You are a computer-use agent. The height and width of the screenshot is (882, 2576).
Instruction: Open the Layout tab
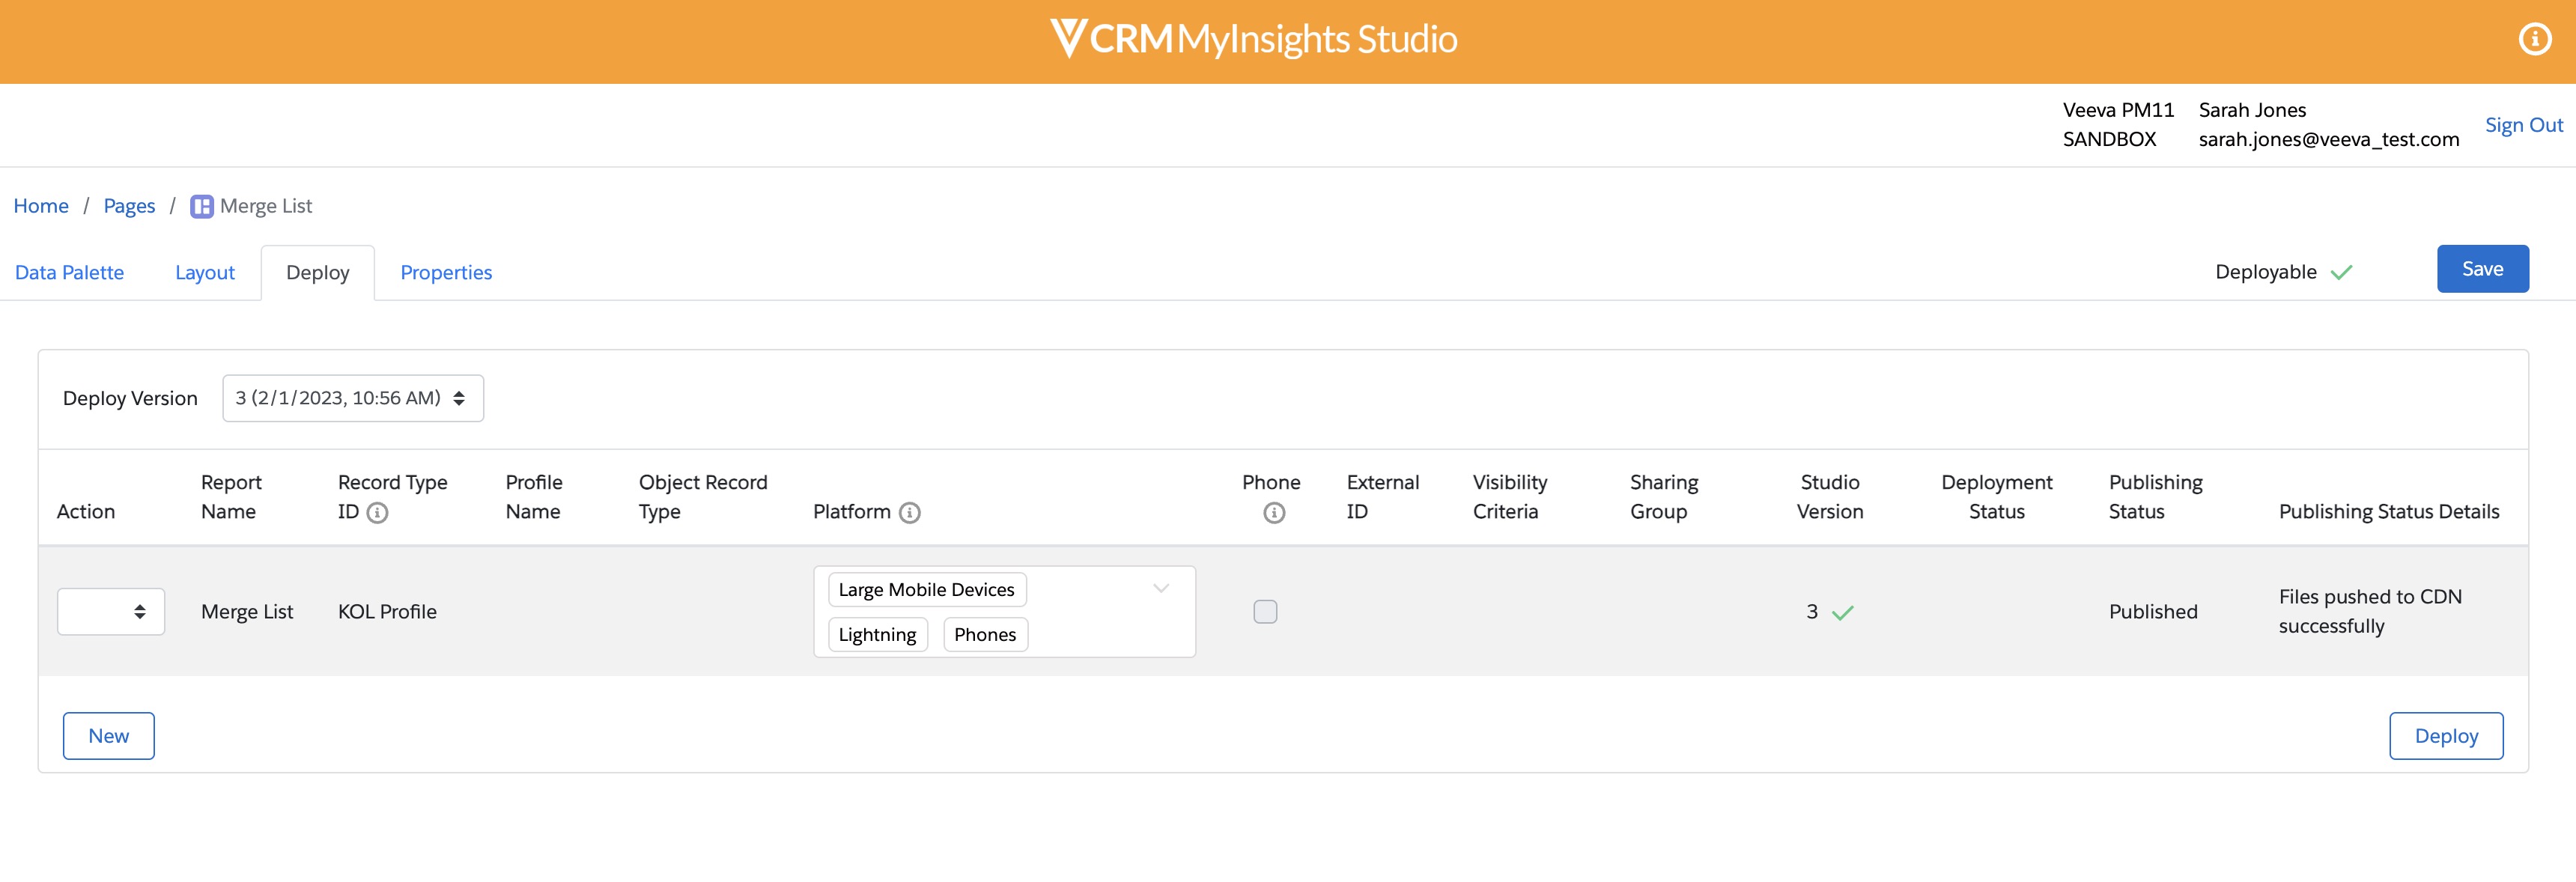205,273
